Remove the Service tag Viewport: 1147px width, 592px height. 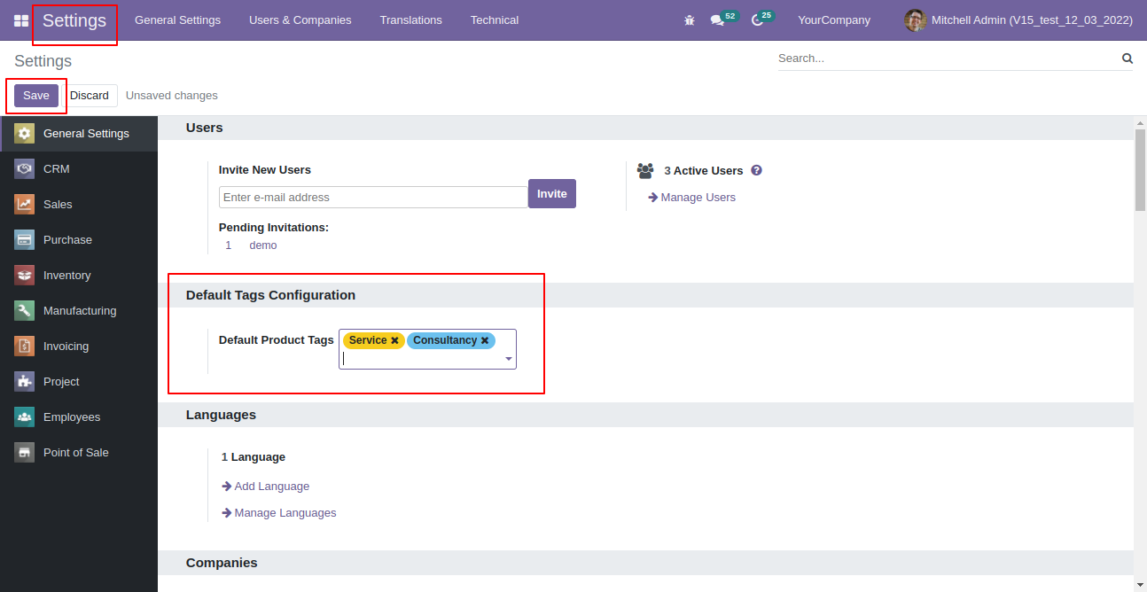[394, 340]
